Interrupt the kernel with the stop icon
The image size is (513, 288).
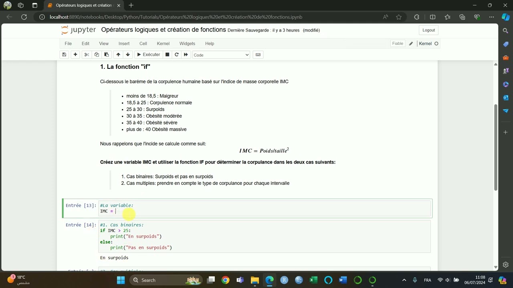click(x=168, y=54)
